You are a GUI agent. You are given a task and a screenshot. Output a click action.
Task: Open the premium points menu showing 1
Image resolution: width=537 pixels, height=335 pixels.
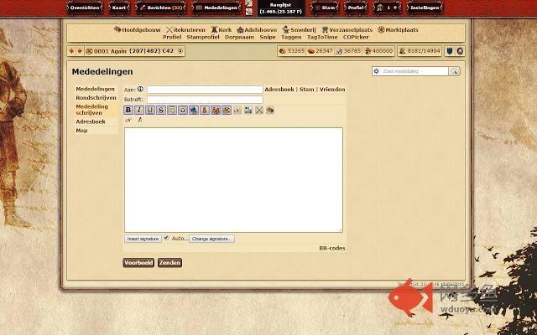coord(387,8)
